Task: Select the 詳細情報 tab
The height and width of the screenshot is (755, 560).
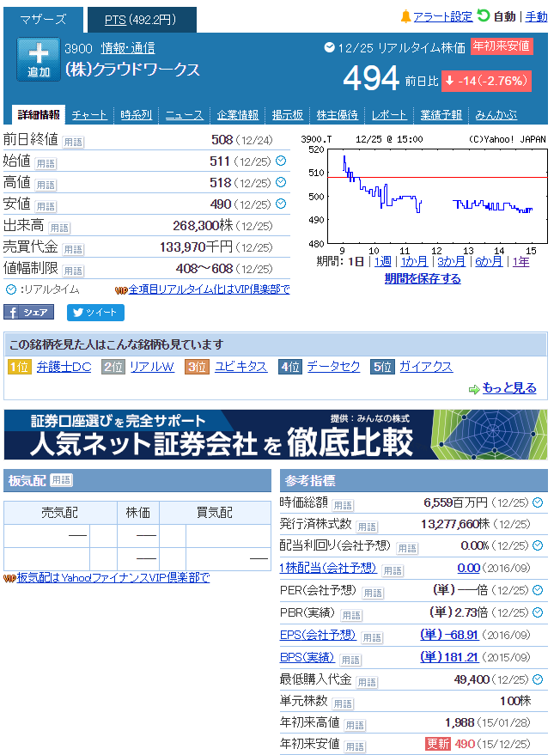Action: [39, 114]
